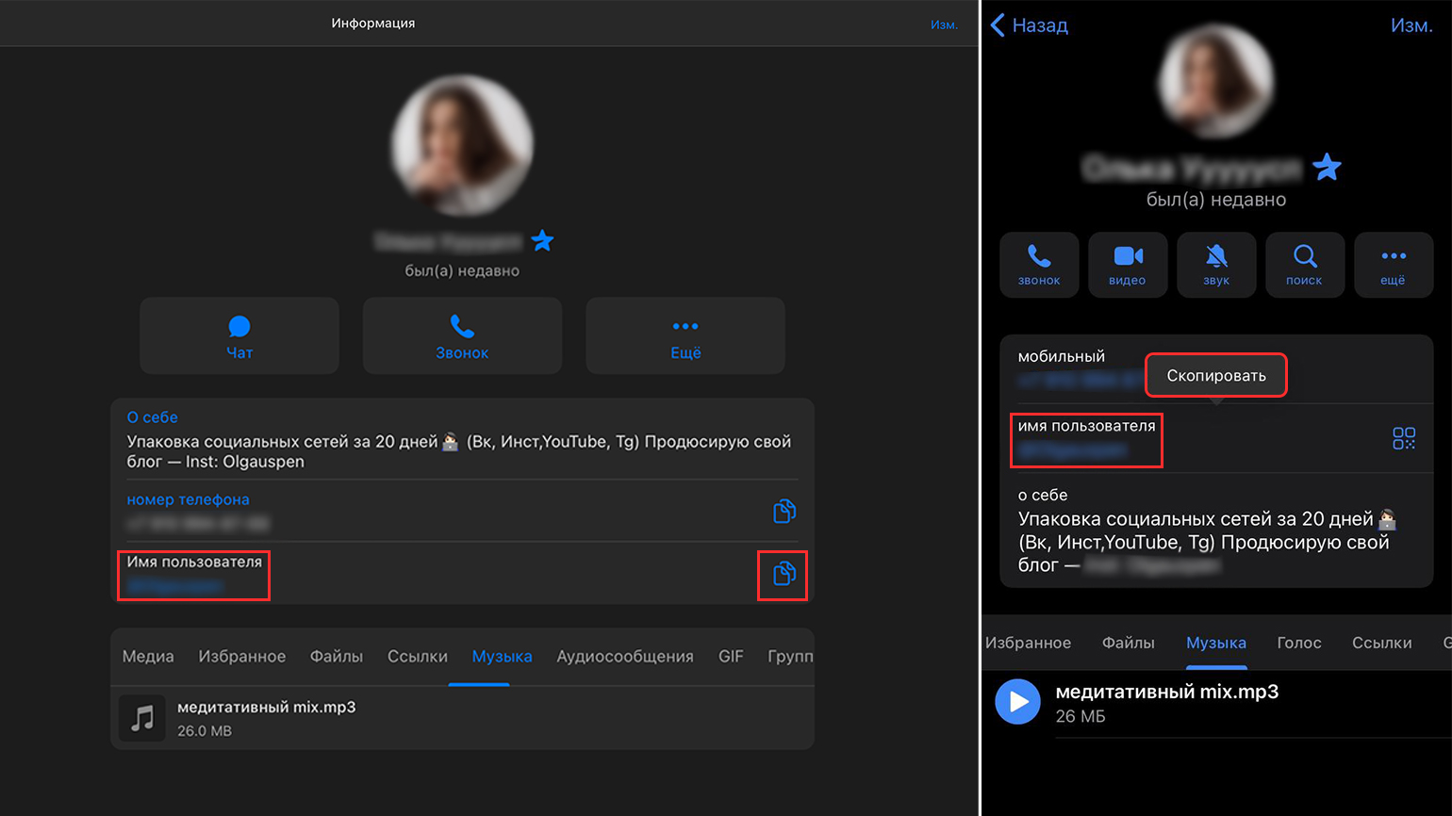
Task: Switch to Ссылки tab in desktop panel
Action: [418, 657]
